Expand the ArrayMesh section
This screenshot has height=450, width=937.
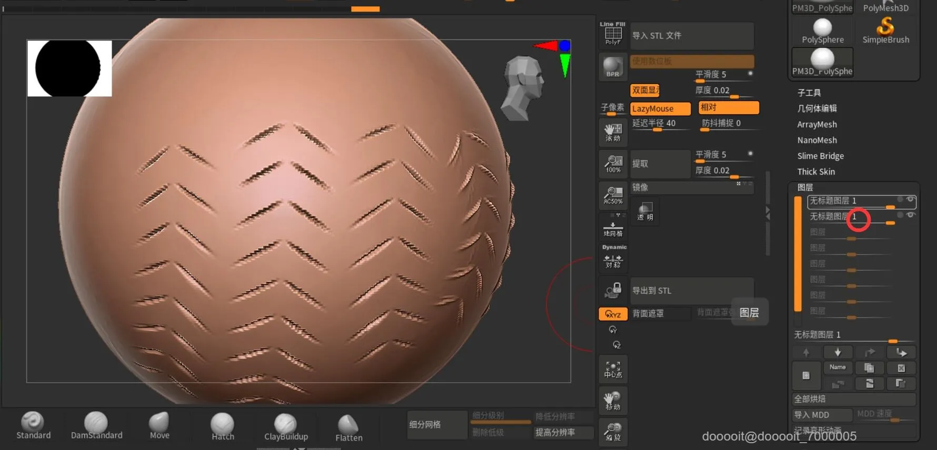pos(817,125)
